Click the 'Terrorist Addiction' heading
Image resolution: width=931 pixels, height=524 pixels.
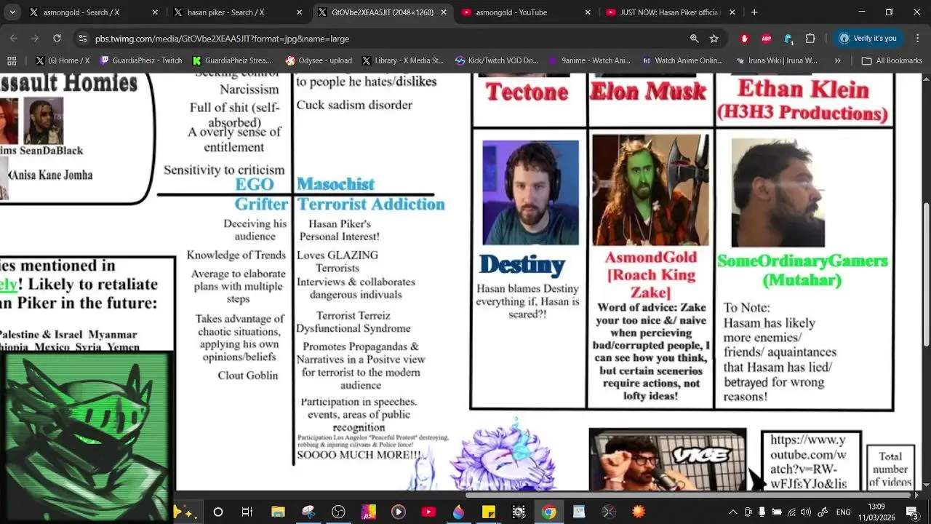pos(370,205)
